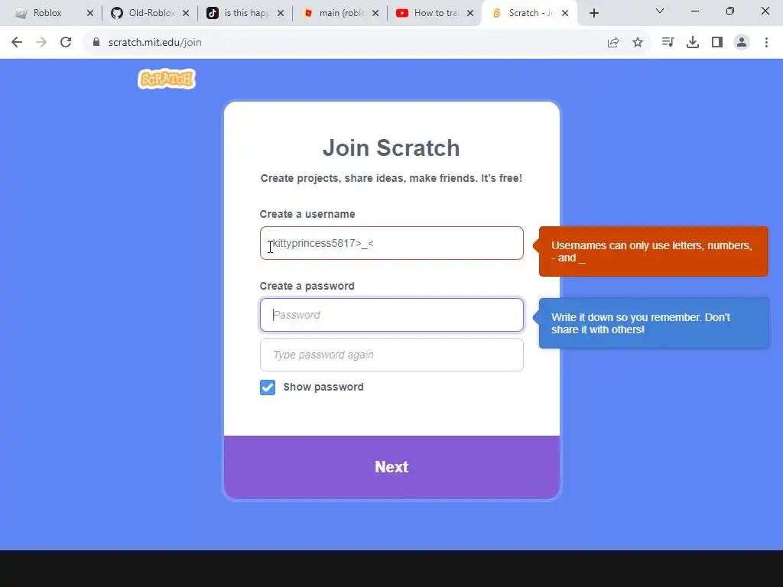The image size is (783, 587).
Task: Open a new tab with plus button
Action: coord(593,14)
